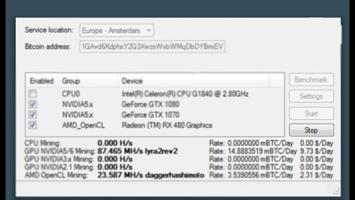355x200 pixels.
Task: Open the Settings button
Action: click(311, 97)
